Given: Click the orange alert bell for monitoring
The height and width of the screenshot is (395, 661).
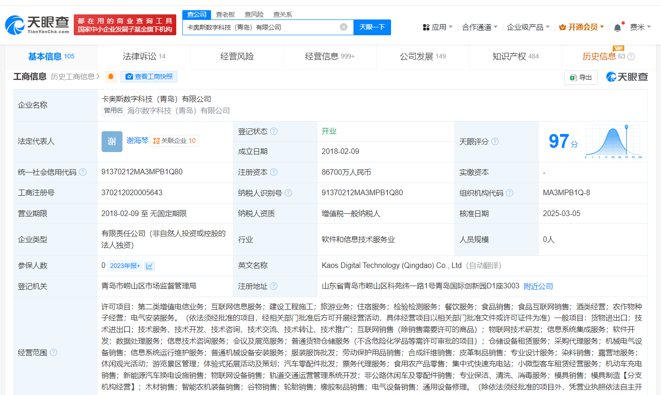Looking at the screenshot, I should point(111,77).
